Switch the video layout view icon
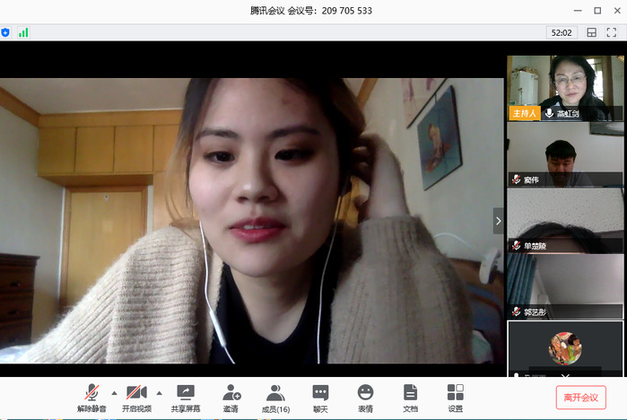Screen dimensions: 627x420 click(x=592, y=32)
